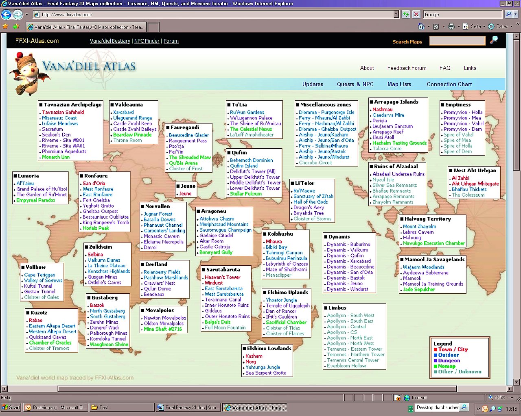The image size is (521, 416).
Task: Open the Connection Chart menu item
Action: [449, 84]
